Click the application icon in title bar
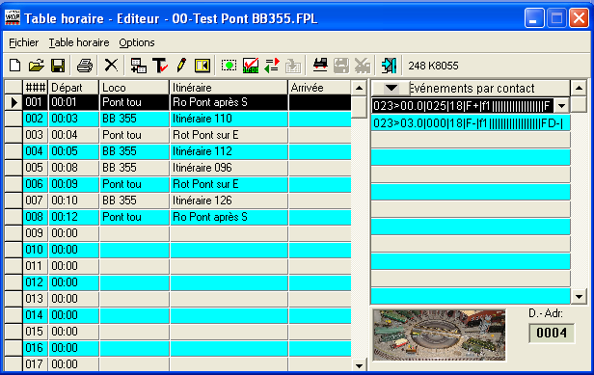Image resolution: width=594 pixels, height=375 pixels. coord(13,18)
